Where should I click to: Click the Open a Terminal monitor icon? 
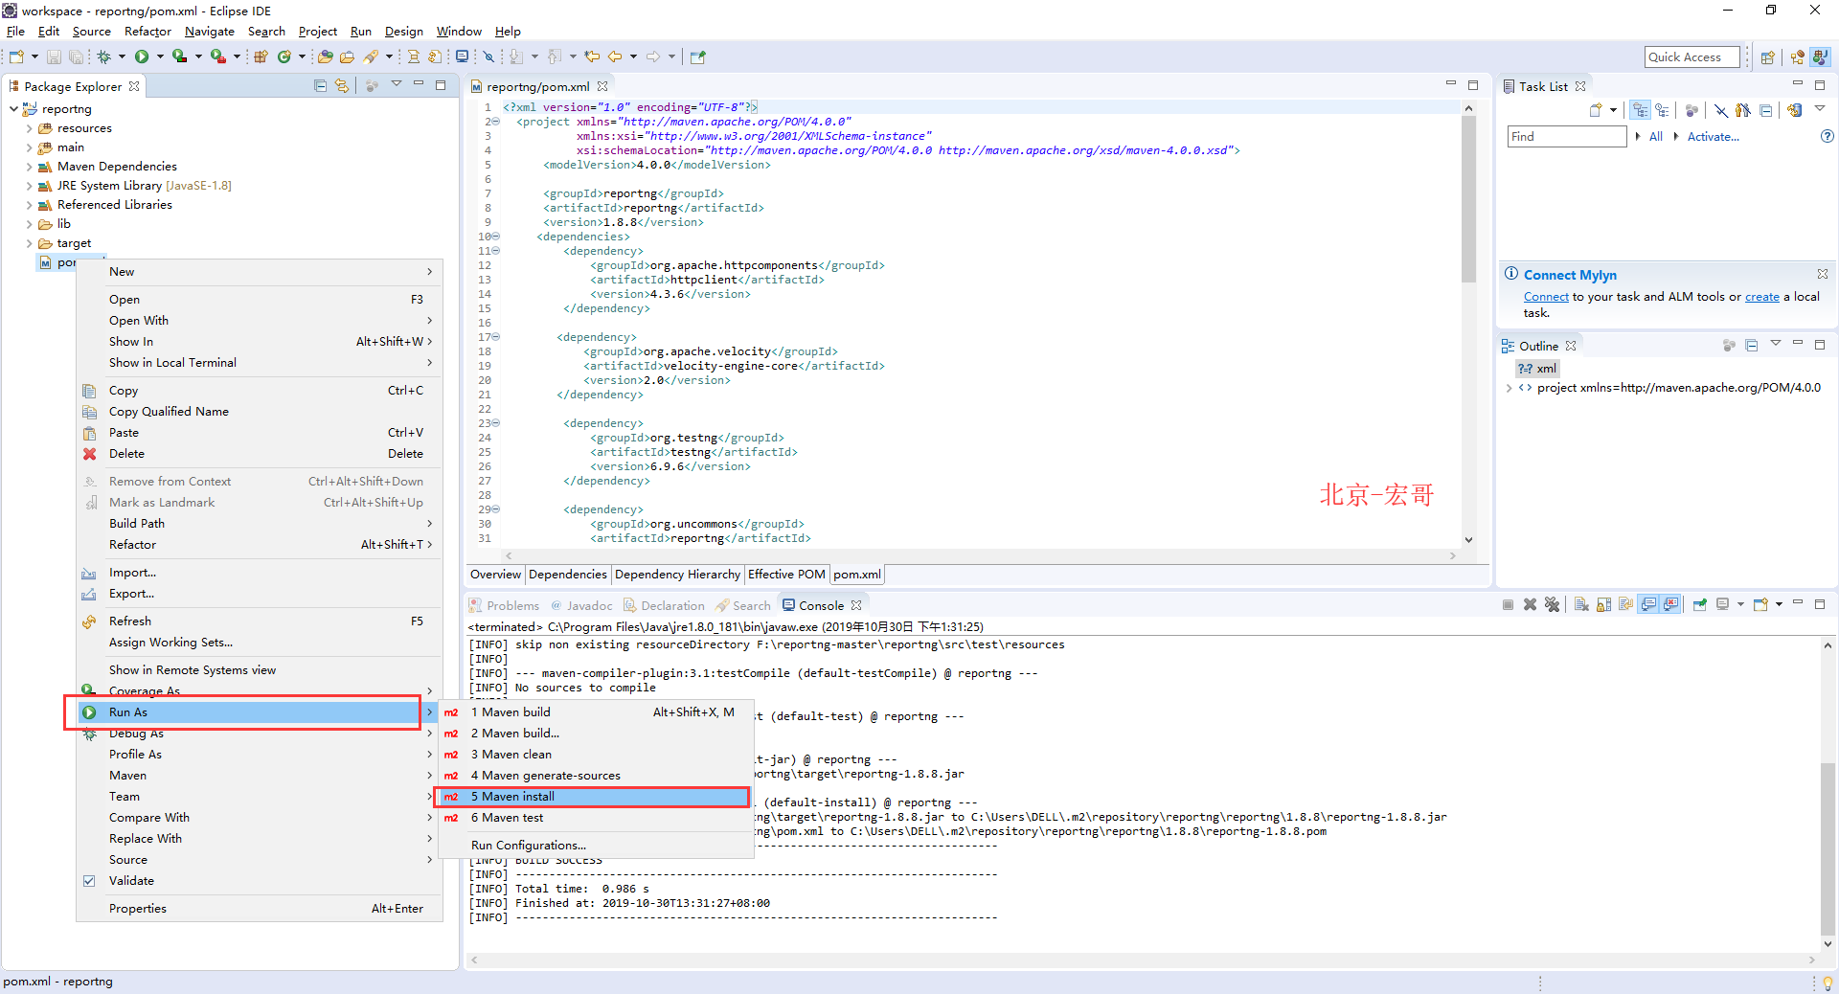[x=462, y=56]
